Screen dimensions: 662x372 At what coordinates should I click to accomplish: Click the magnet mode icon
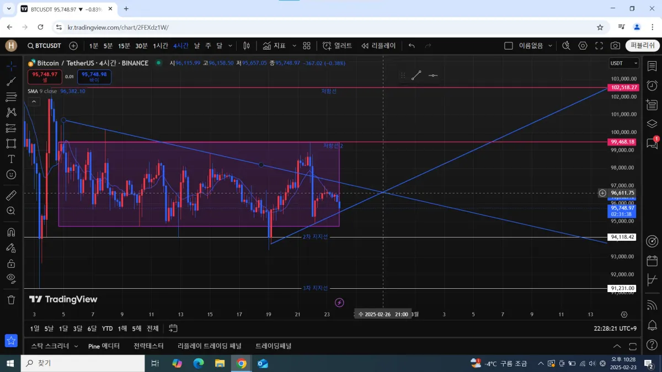click(11, 232)
